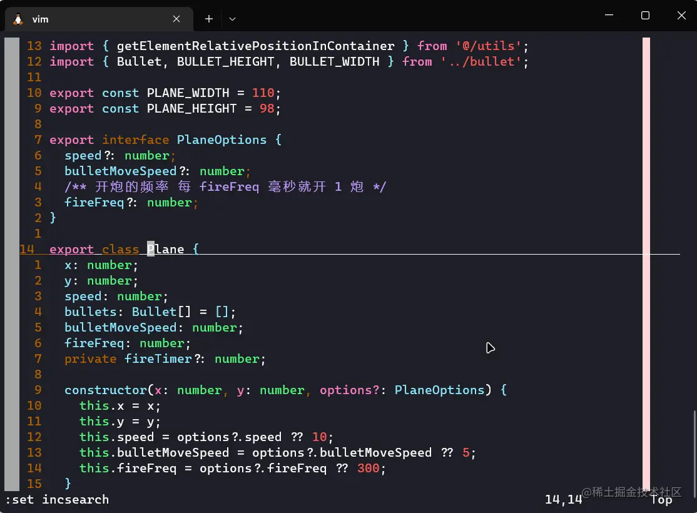697x513 pixels.
Task: Open the new tab dropdown chevron
Action: (x=232, y=19)
